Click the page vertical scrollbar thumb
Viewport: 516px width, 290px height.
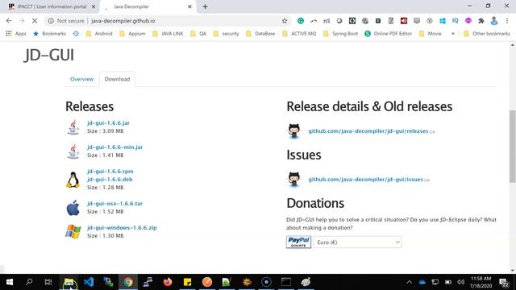click(x=513, y=147)
